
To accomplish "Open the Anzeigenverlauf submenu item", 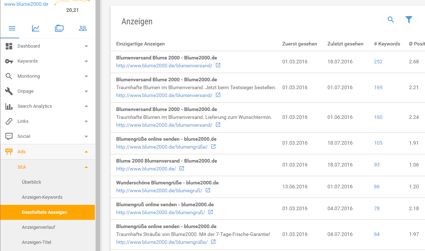I will coord(38,227).
